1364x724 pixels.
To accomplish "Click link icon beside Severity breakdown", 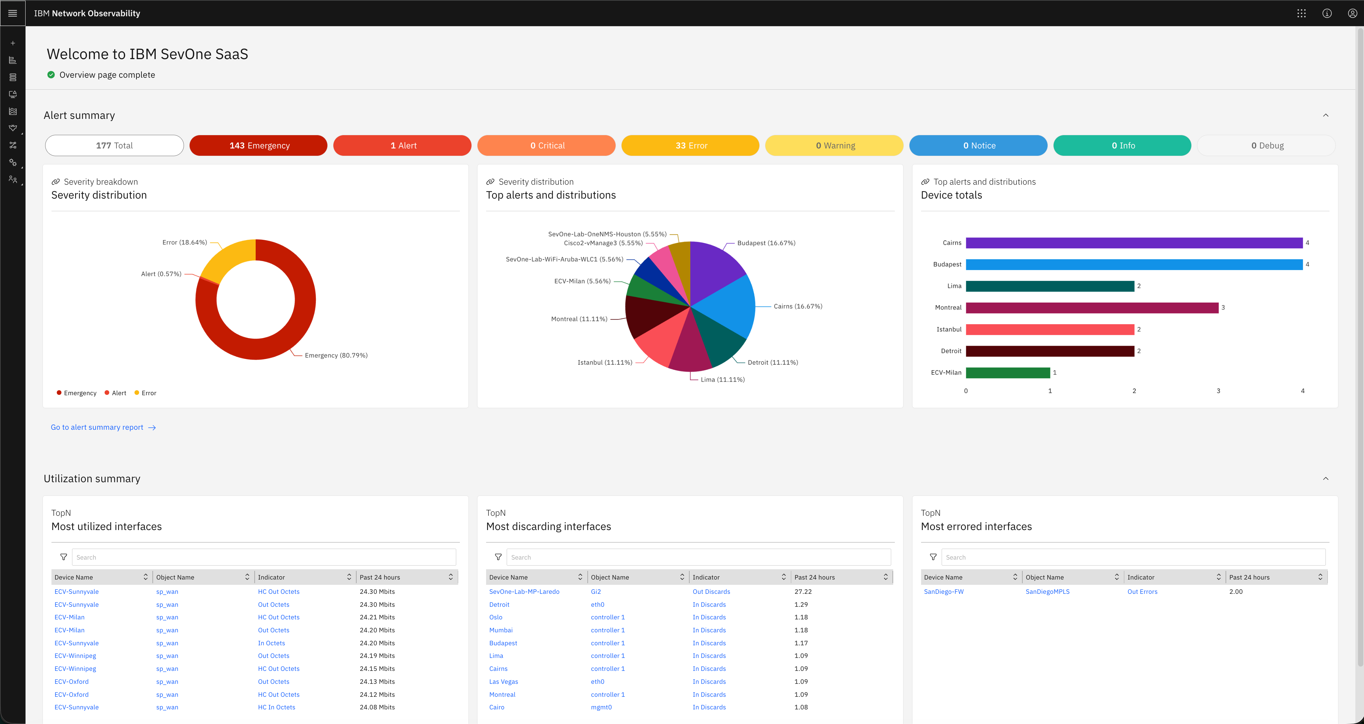I will tap(55, 182).
